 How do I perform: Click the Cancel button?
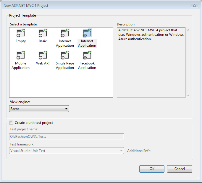pyautogui.click(x=180, y=169)
